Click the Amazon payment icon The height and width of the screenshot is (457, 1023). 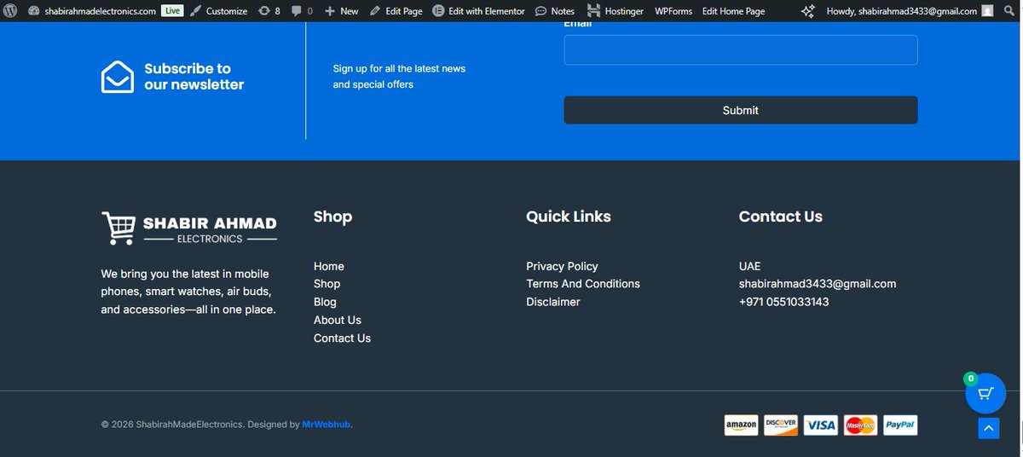pyautogui.click(x=741, y=425)
